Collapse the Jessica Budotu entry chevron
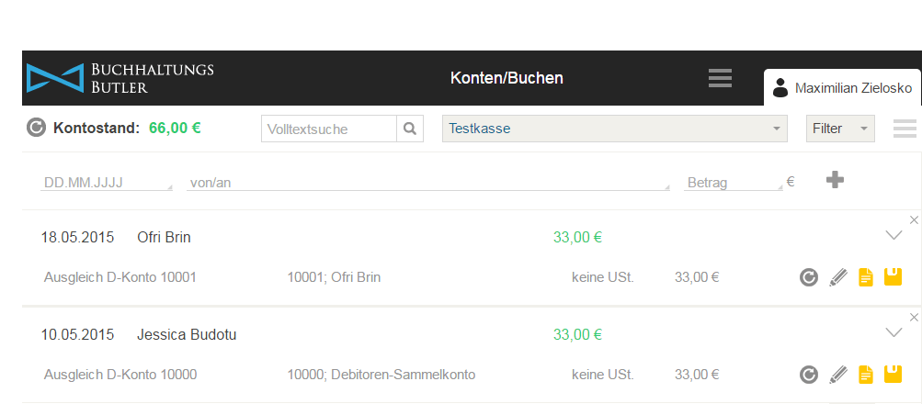 tap(894, 332)
